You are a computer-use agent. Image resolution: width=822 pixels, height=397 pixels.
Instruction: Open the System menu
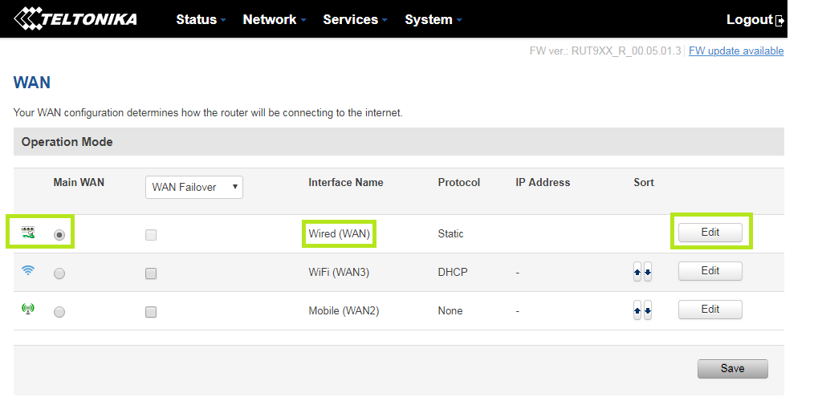433,19
